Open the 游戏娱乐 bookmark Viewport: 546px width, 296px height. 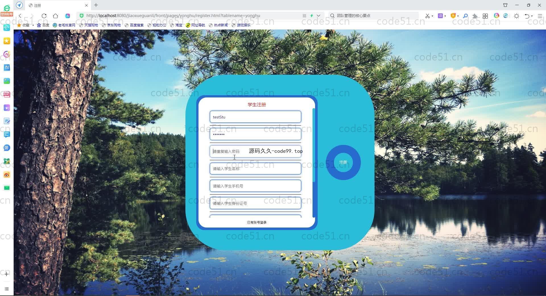pos(241,25)
